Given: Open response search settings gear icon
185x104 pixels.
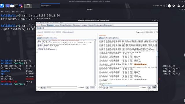Looking at the screenshot, I should coord(101,88).
